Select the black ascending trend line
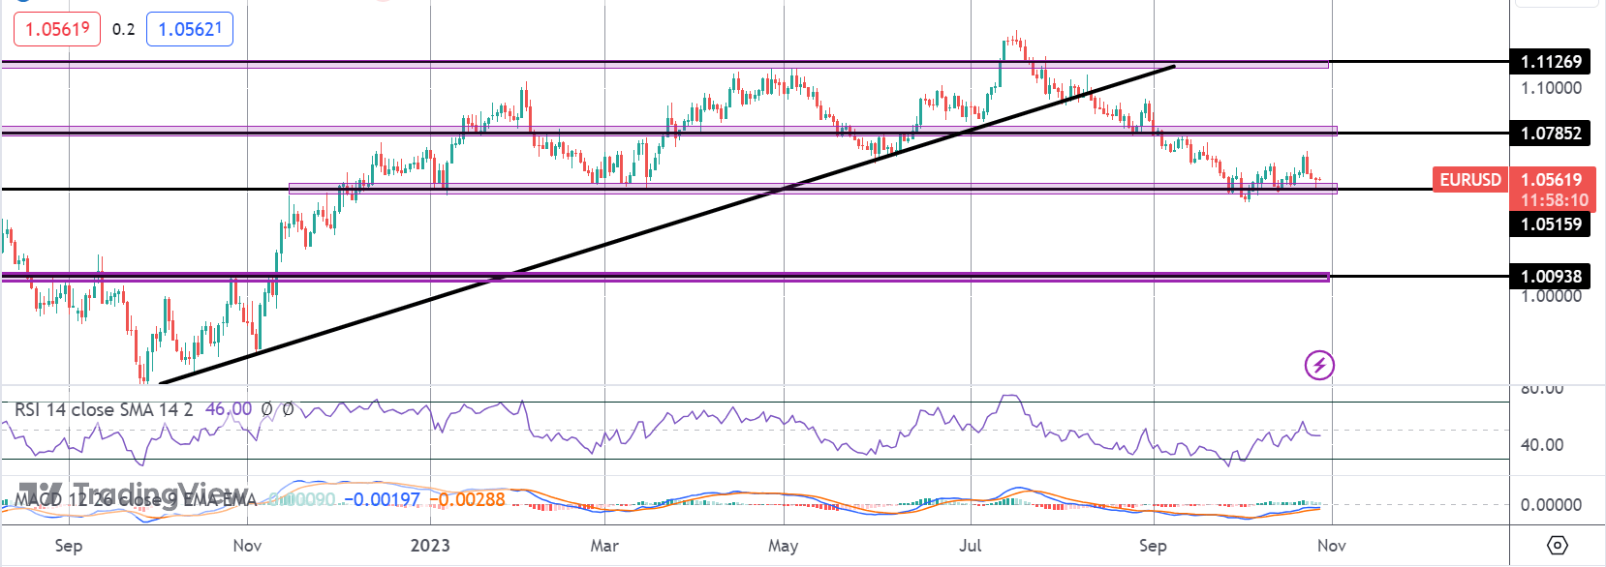 point(668,224)
